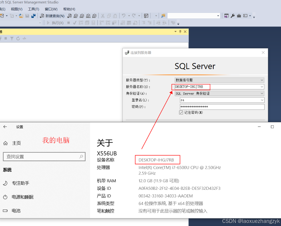Click the greyed Save disk icon
Viewport: 281px width, 226px height.
[x=27, y=16]
